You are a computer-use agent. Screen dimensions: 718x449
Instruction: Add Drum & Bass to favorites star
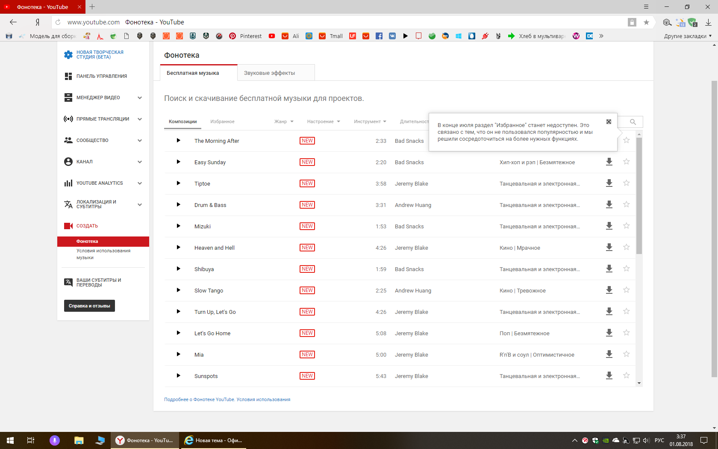[x=626, y=204]
